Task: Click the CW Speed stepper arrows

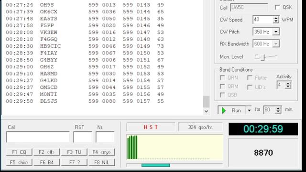Action: tap(276, 20)
